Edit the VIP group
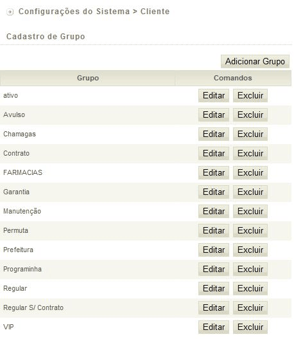This screenshot has height=339, width=294. pos(214,327)
